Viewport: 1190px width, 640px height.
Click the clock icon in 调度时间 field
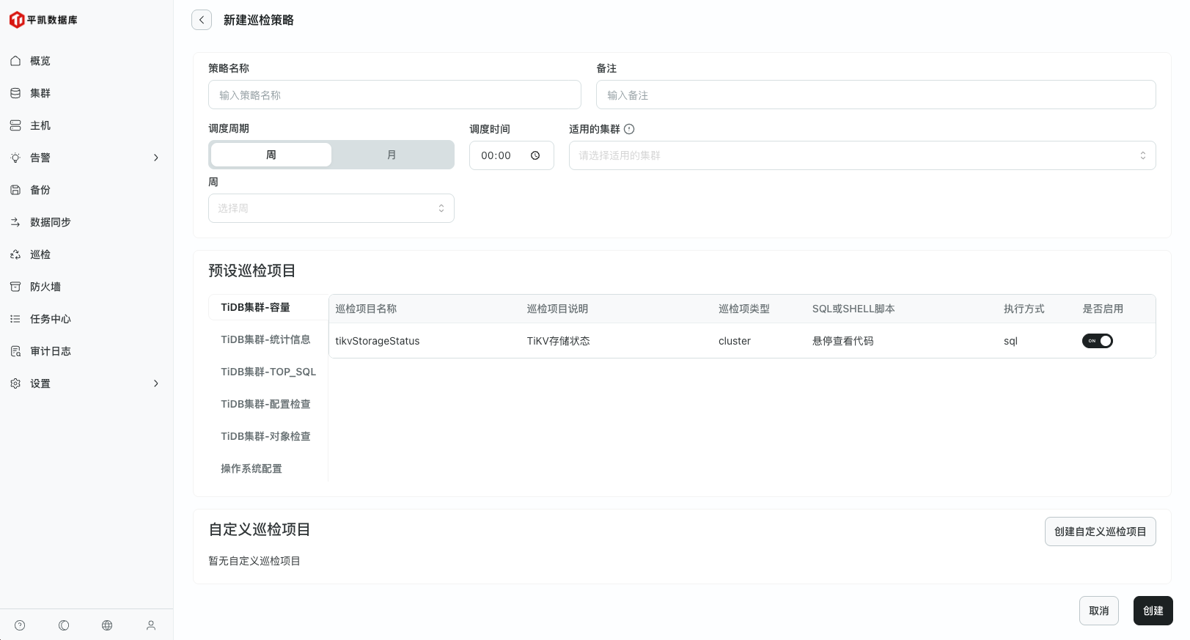[535, 155]
